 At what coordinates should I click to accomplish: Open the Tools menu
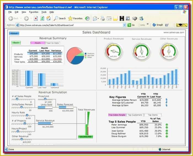pyautogui.click(x=44, y=12)
